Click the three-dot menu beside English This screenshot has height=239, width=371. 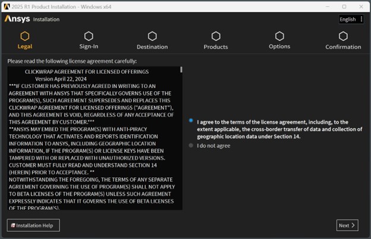(361, 19)
